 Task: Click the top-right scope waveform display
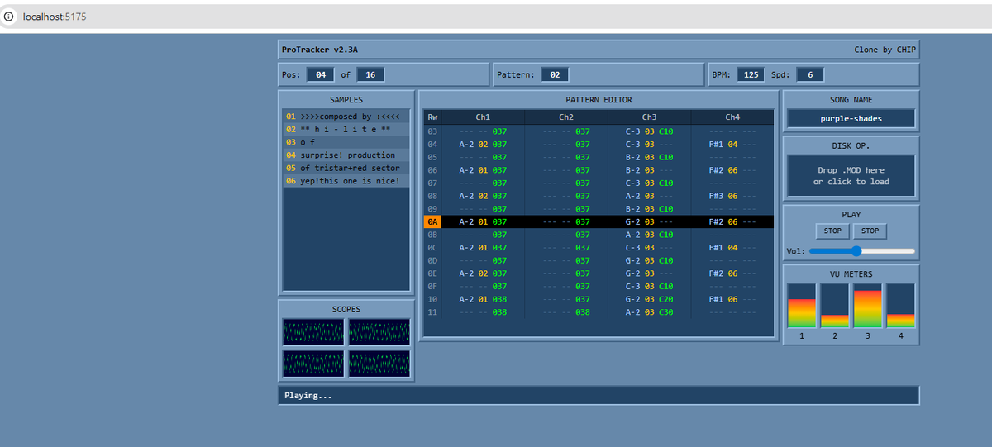point(379,332)
